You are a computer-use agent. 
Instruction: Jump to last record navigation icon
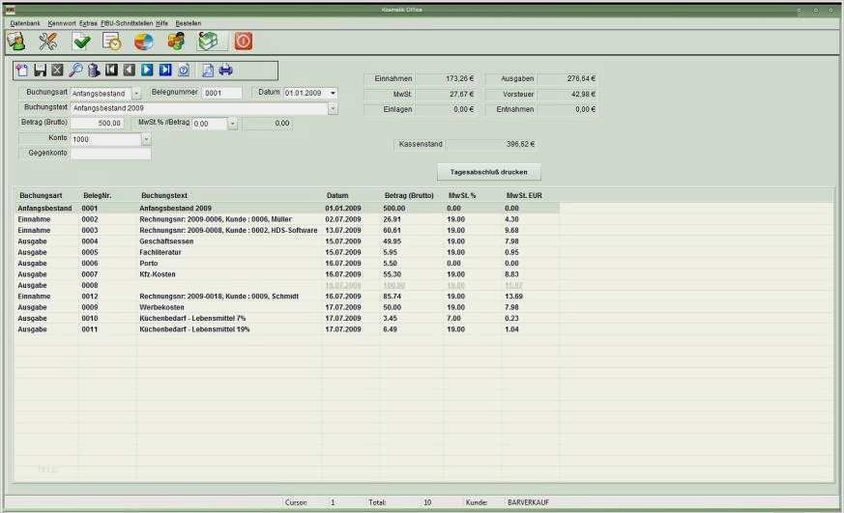[x=165, y=71]
